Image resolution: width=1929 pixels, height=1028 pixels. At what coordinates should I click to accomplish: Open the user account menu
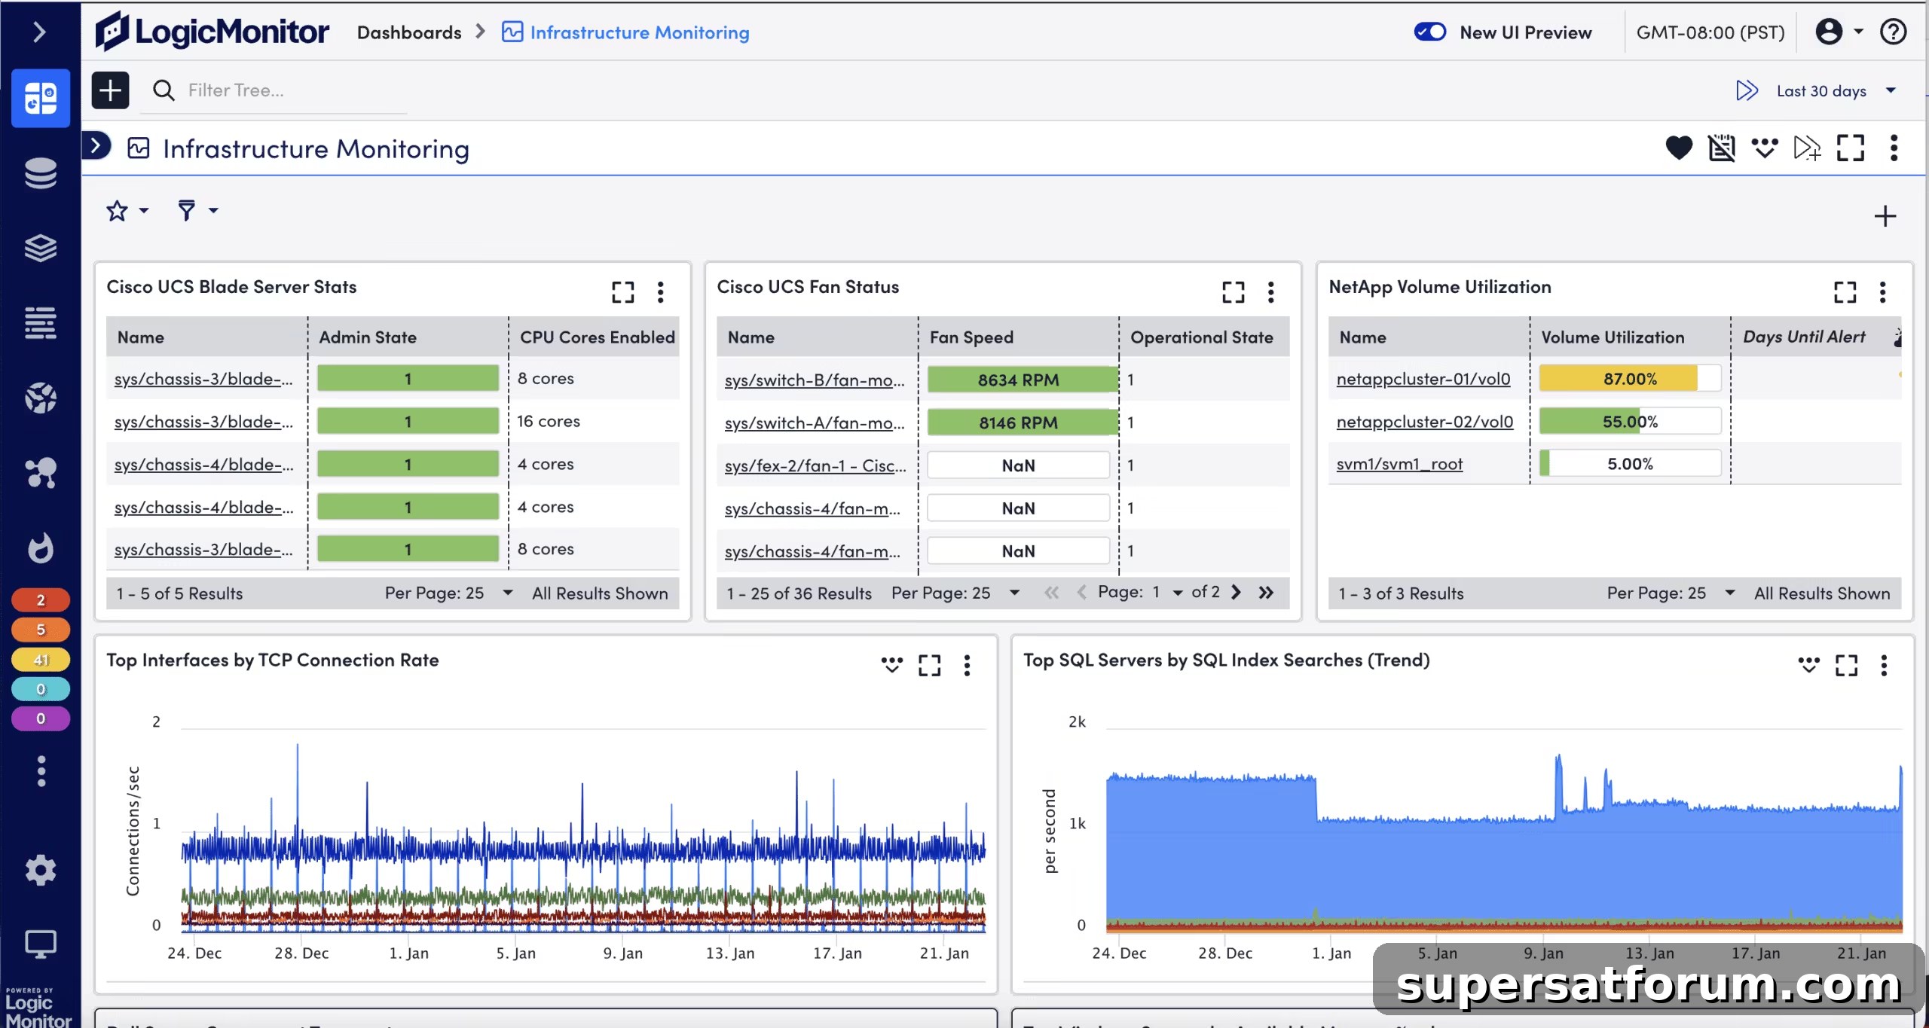1839,32
